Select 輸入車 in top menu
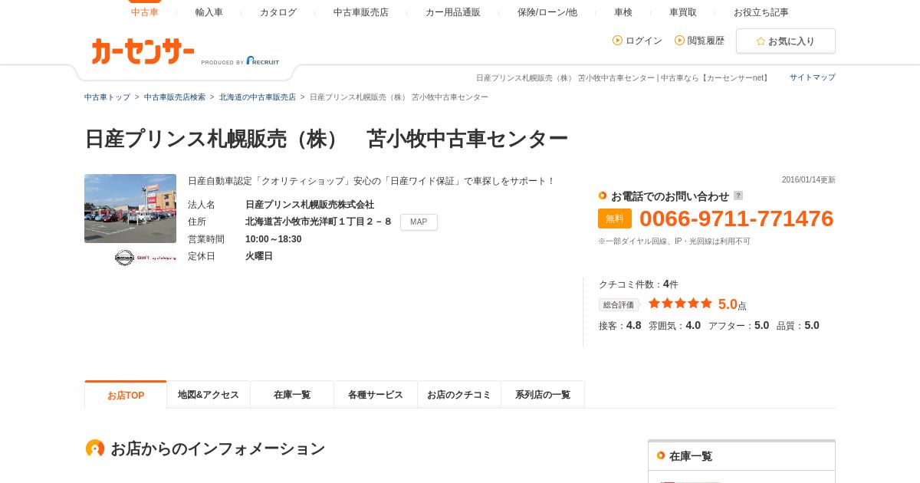Image resolution: width=920 pixels, height=483 pixels. 209,12
